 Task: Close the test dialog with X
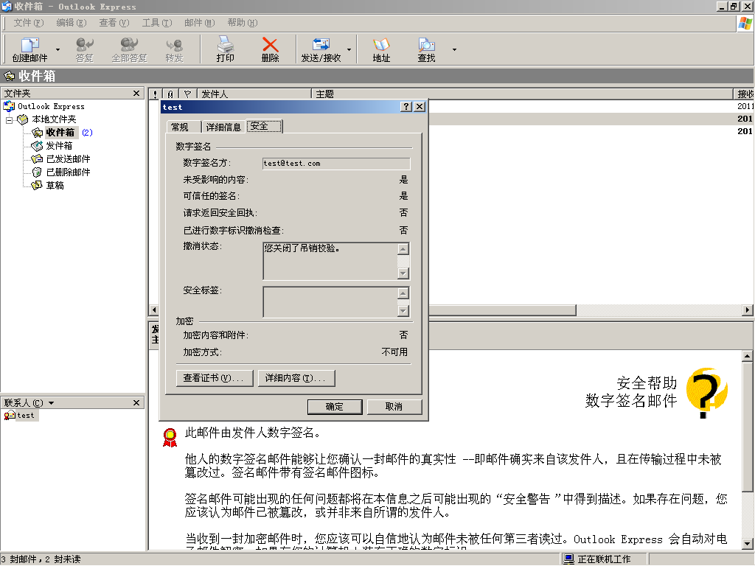[420, 106]
